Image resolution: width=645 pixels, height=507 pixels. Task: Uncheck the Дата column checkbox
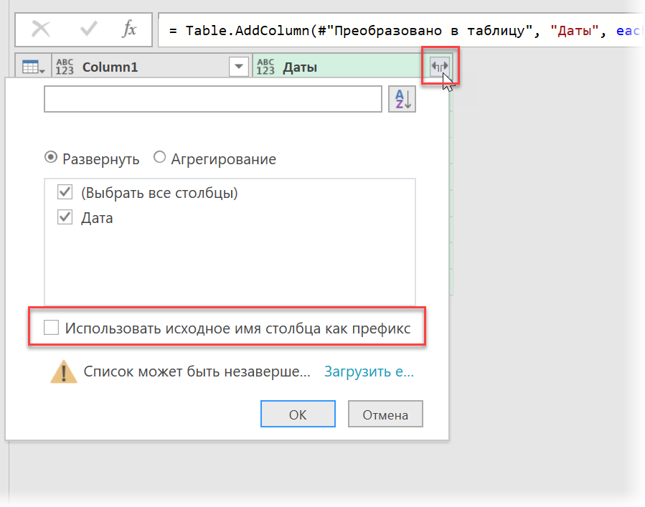tap(65, 217)
